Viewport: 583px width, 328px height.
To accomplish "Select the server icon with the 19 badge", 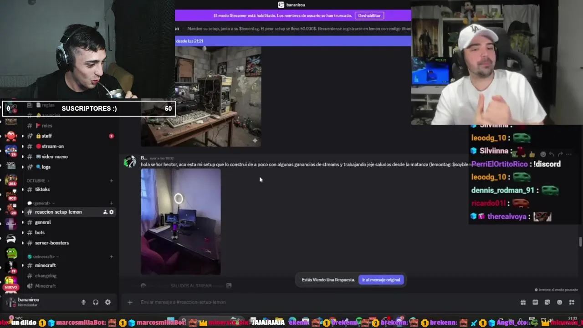I will [x=11, y=267].
